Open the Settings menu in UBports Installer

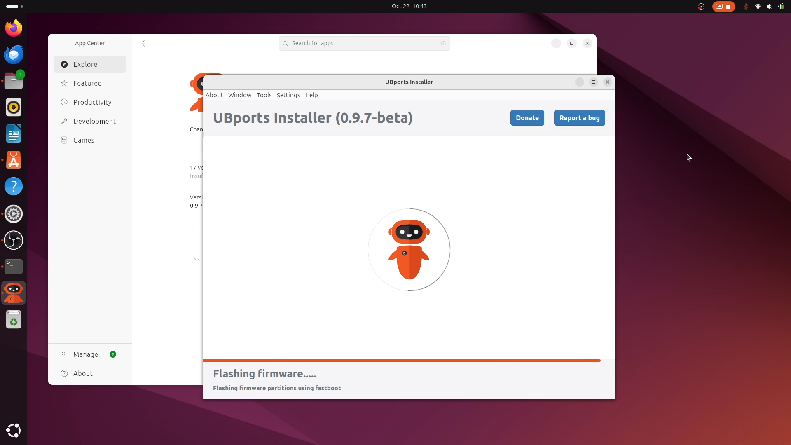288,95
